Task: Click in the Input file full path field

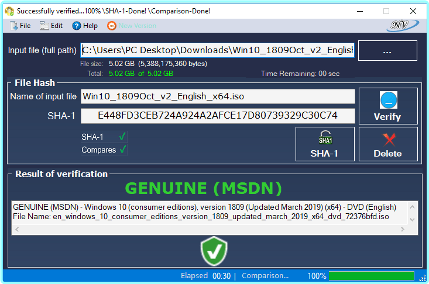Action: tap(217, 50)
